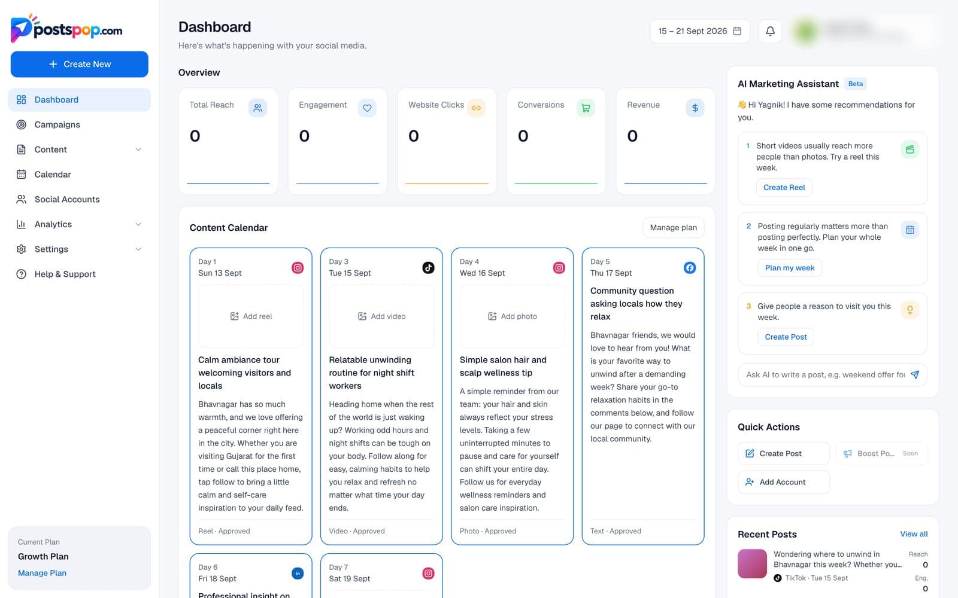Click 'Reel · Approved' status text

(x=224, y=531)
